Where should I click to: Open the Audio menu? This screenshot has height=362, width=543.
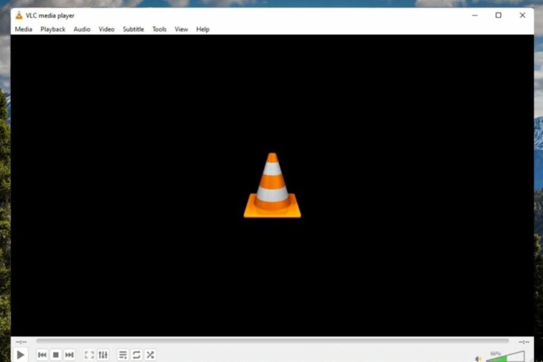tap(82, 29)
